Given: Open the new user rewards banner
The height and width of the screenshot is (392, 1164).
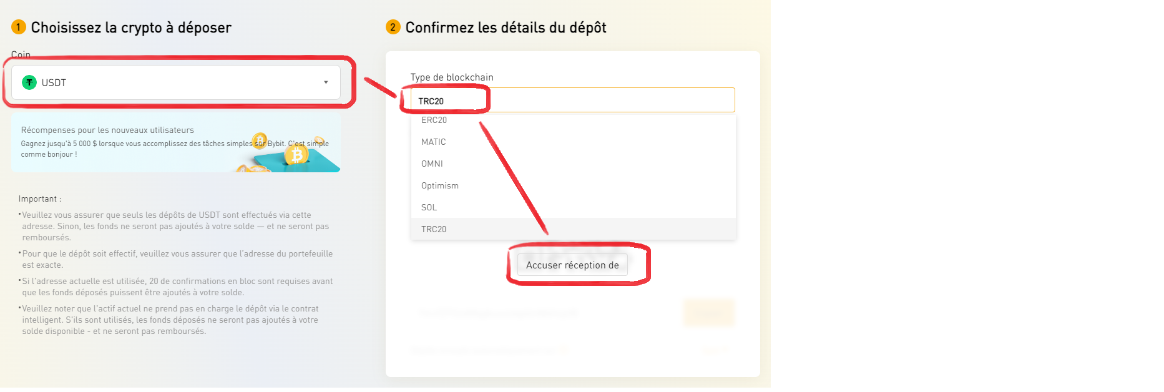Looking at the screenshot, I should coord(176,142).
